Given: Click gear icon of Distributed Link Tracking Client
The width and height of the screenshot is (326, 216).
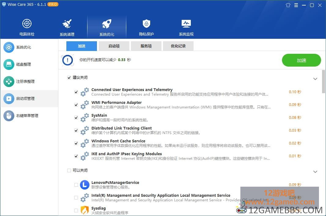Looking at the screenshot, I should 85,130.
